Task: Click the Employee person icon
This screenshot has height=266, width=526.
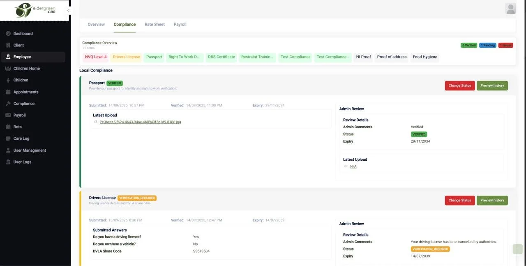Action: pyautogui.click(x=8, y=57)
